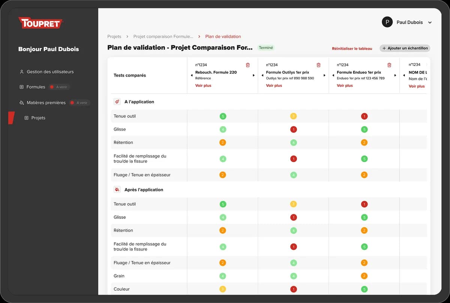Click A venir badge next to Matières premières

pos(79,103)
